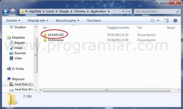The height and width of the screenshot is (109, 183).
Task: Click the Yerel Disk (C:) drive icon
Action: [11, 84]
